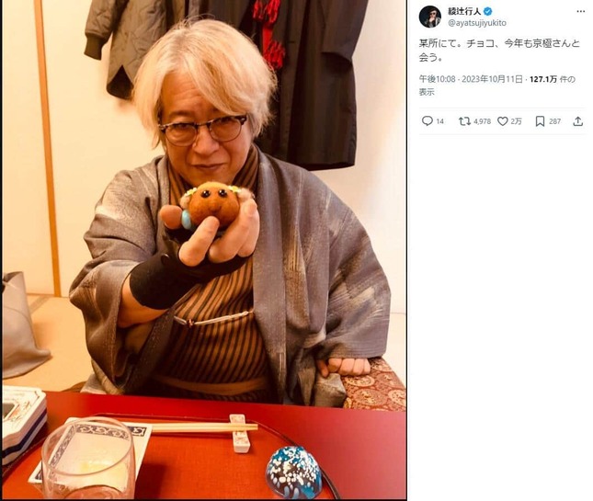Click the felt mascot in the photo

(214, 205)
